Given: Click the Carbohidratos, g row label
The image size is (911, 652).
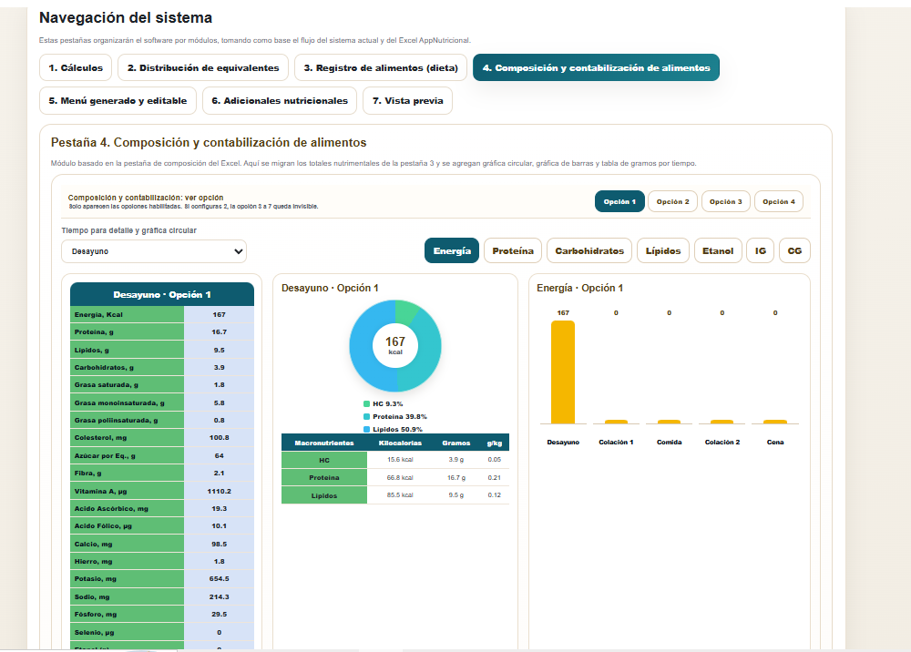Looking at the screenshot, I should (128, 368).
